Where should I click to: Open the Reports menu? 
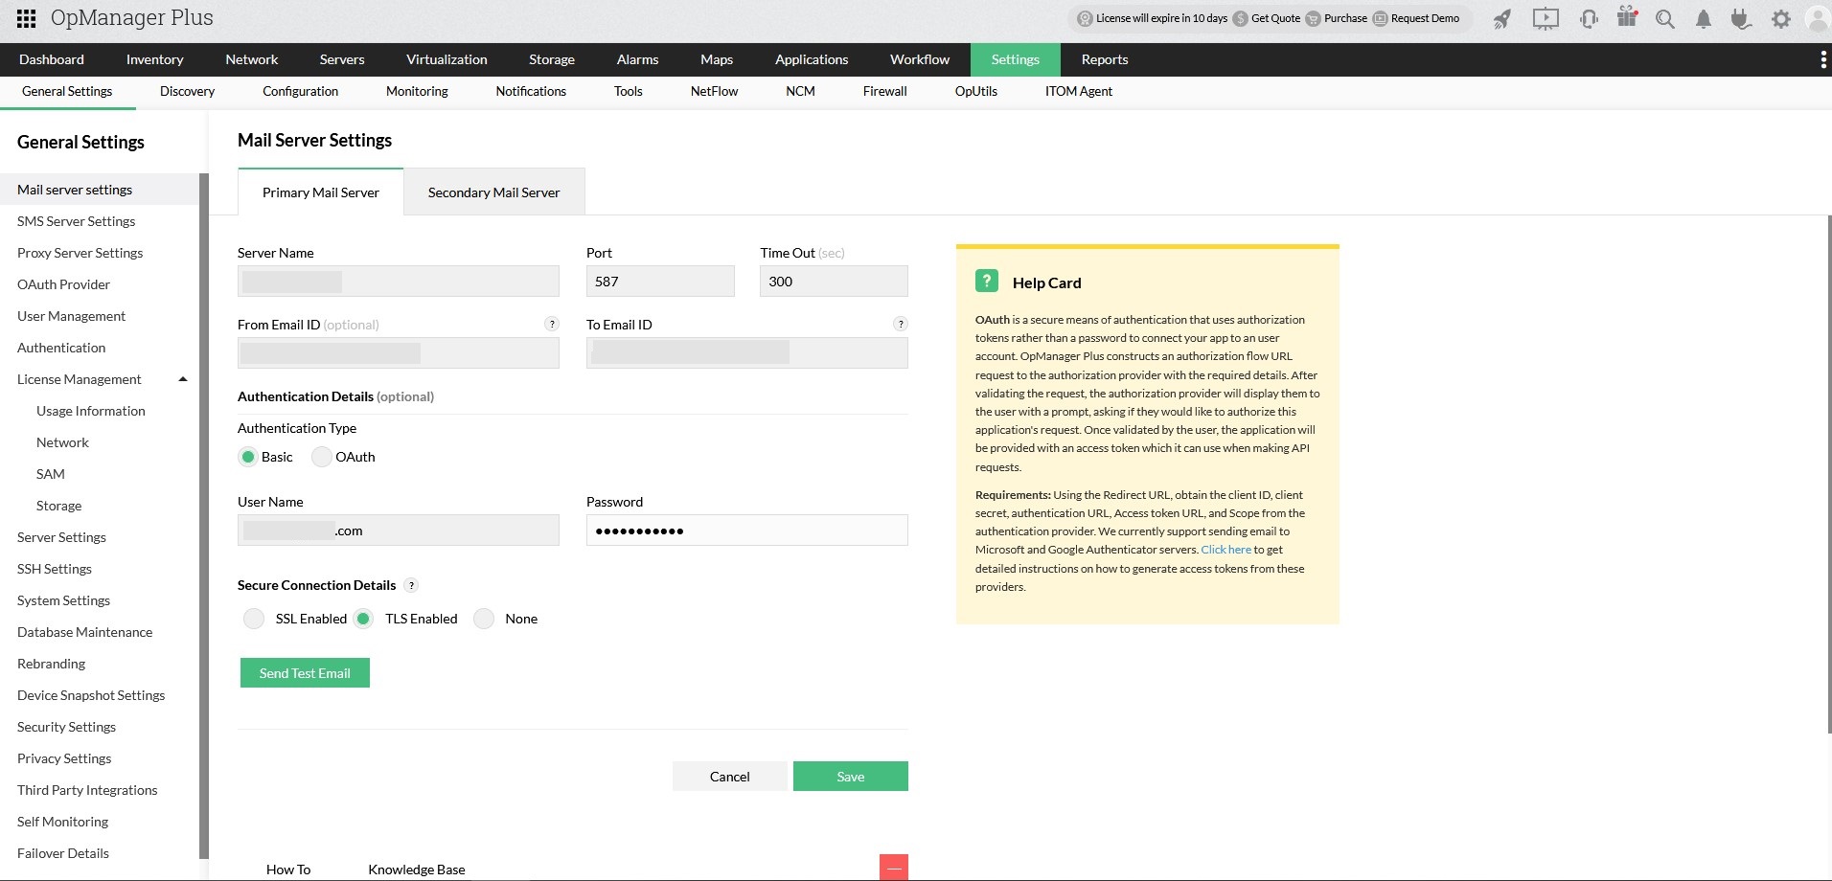click(1105, 59)
